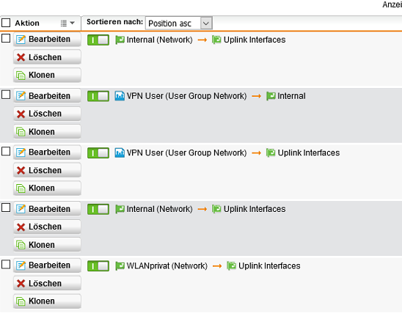Click the WLANprivat network icon
This screenshot has width=402, height=319.
click(x=120, y=266)
